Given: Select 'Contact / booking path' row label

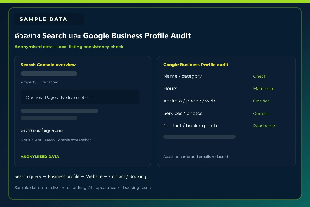Looking at the screenshot, I should [190, 126].
